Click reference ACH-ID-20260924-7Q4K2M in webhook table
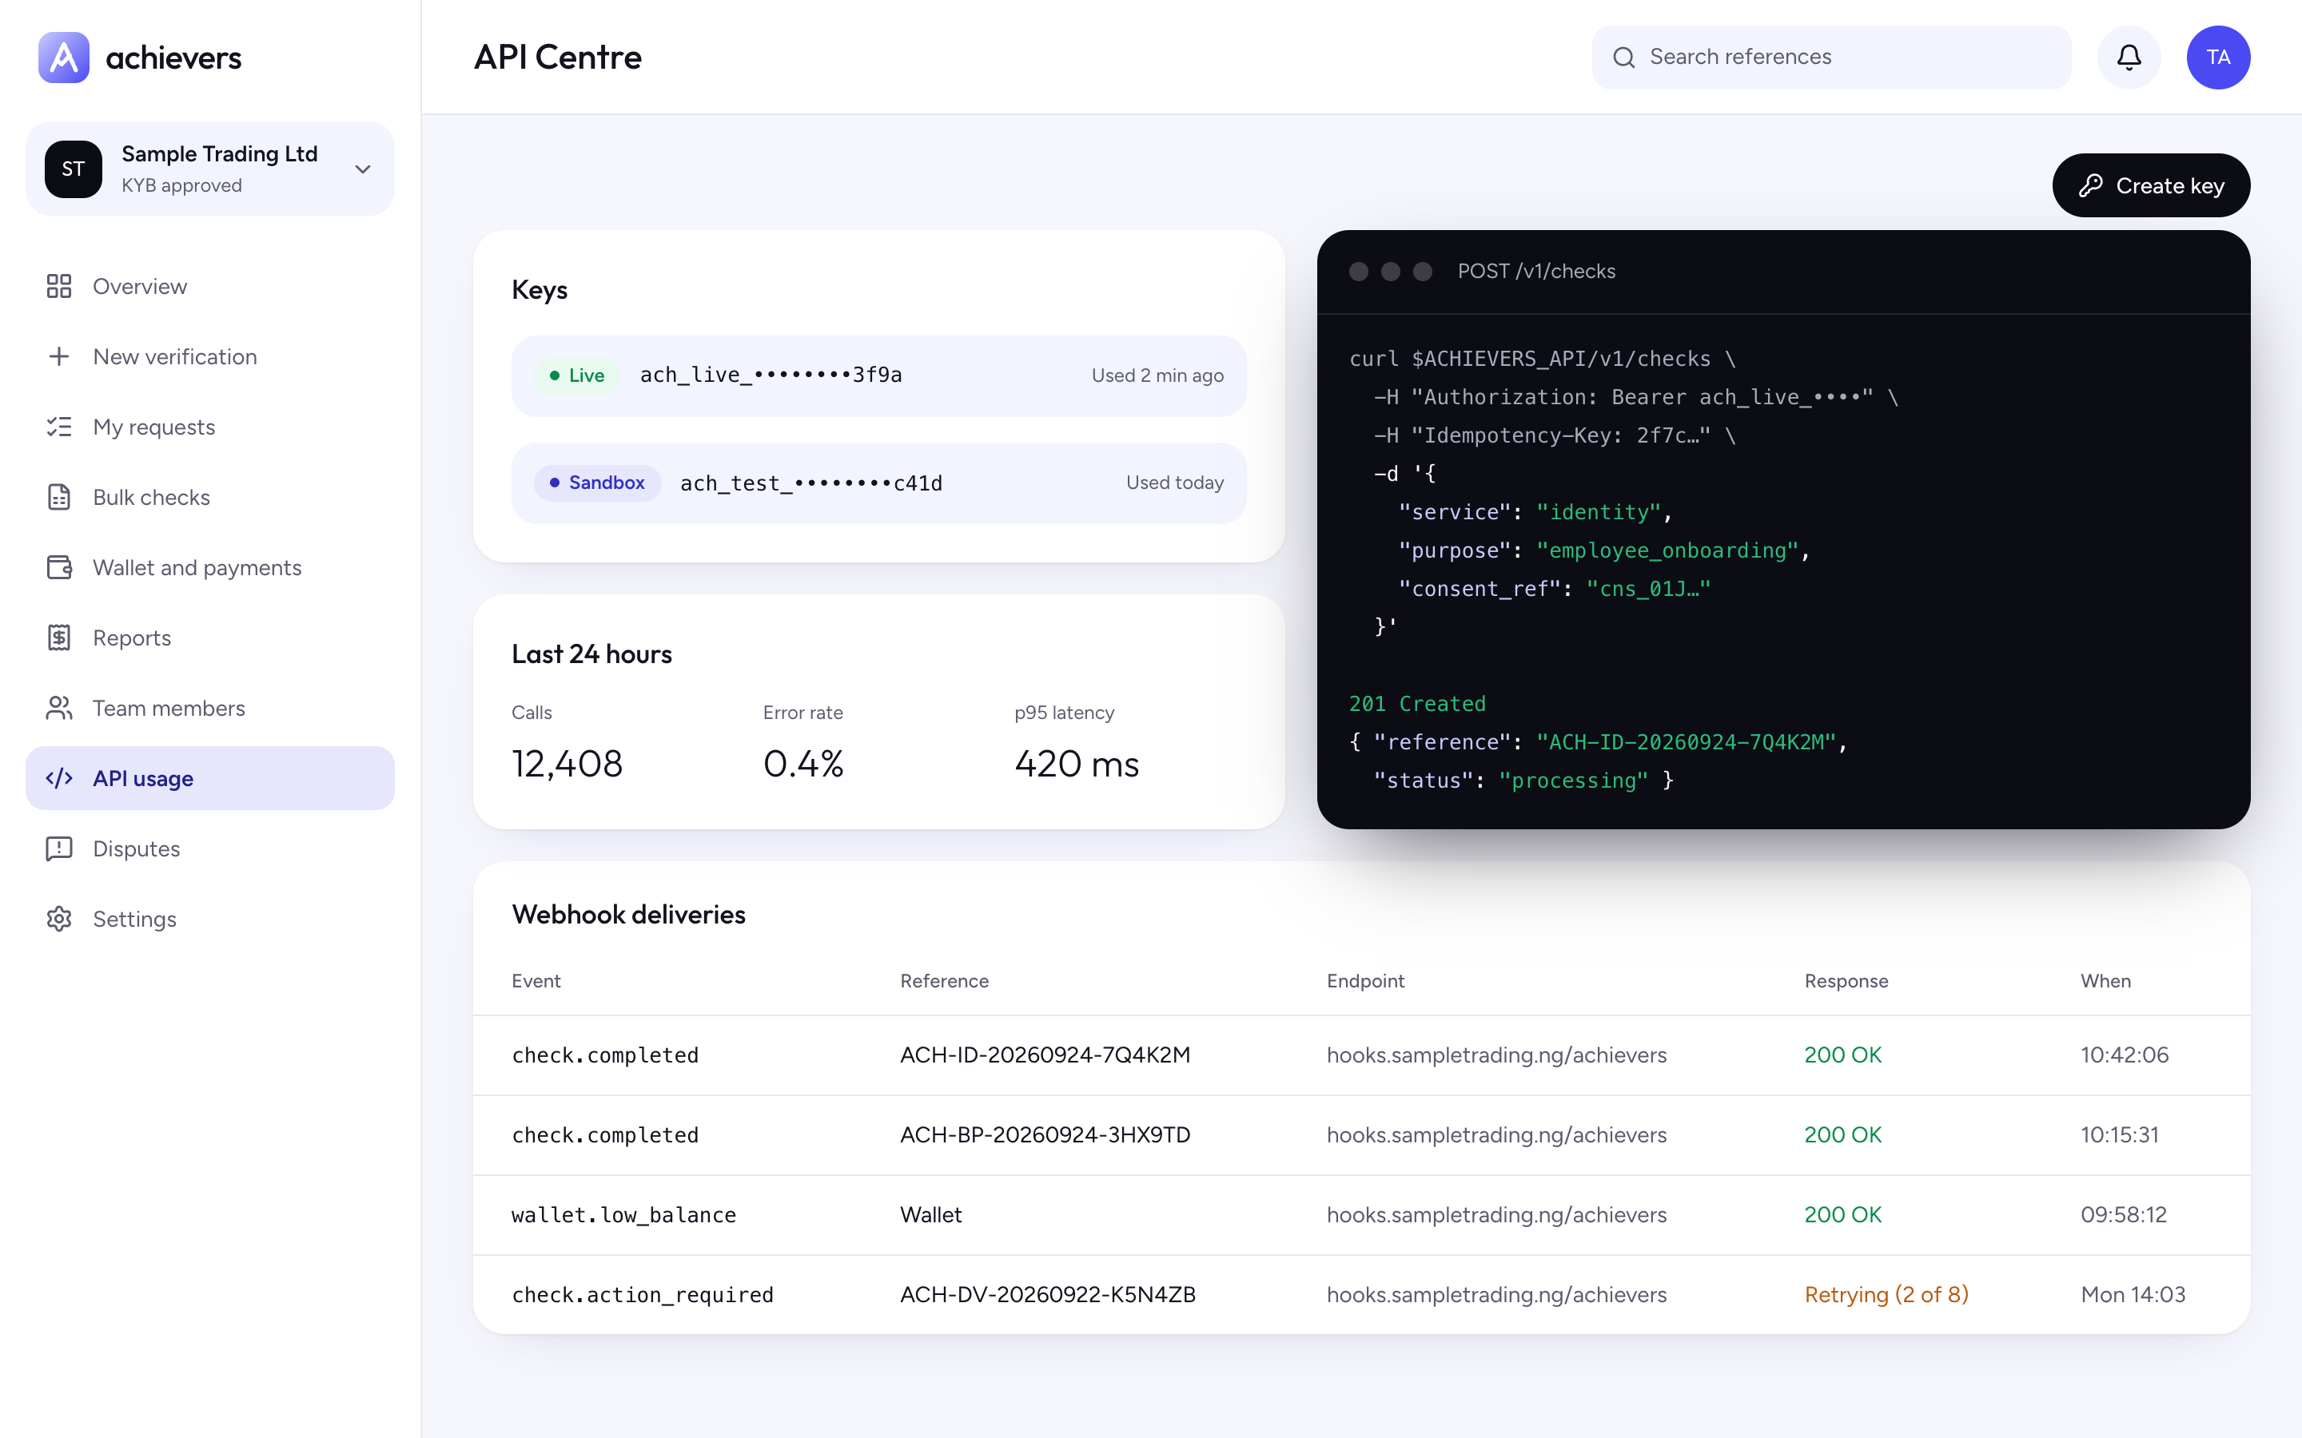2302x1438 pixels. [x=1045, y=1055]
